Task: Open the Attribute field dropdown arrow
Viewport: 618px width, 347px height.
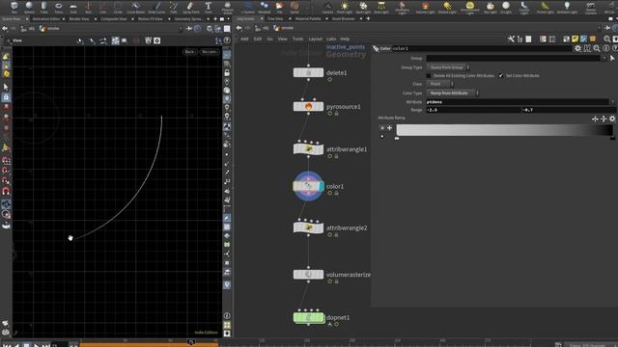Action: pyautogui.click(x=612, y=102)
